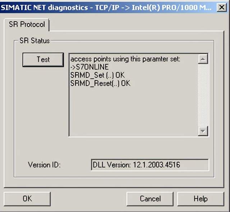Switch to the SR Protocol tab
This screenshot has width=230, height=212.
tap(27, 24)
